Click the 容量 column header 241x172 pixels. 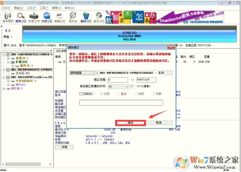pyautogui.click(x=207, y=57)
